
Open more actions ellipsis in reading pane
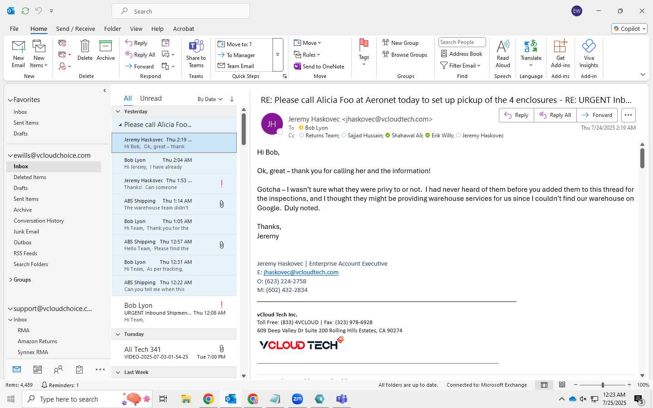click(628, 115)
